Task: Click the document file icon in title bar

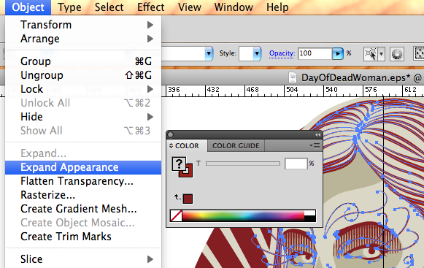Action: pos(293,77)
